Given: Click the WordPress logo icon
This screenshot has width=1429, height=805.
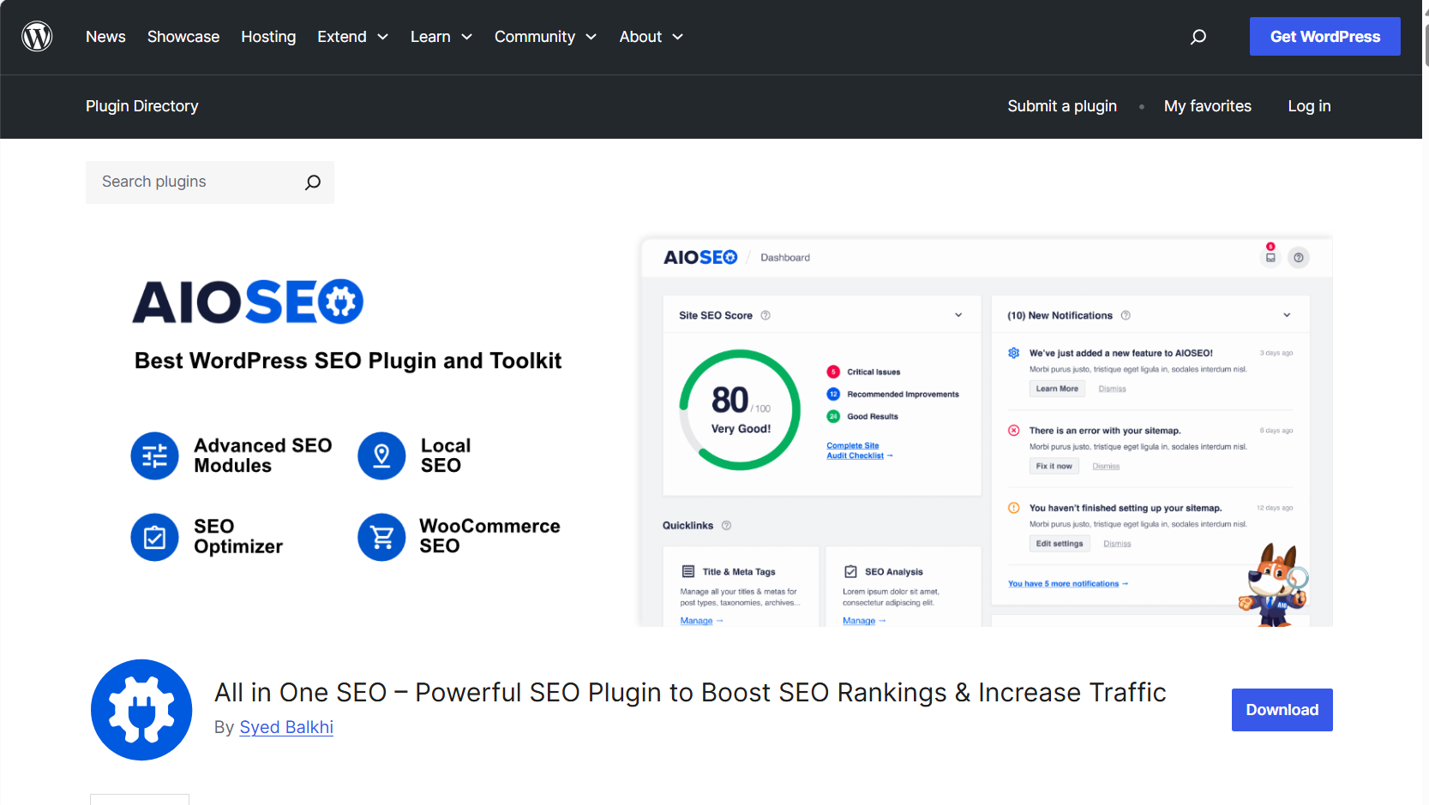Looking at the screenshot, I should pyautogui.click(x=37, y=37).
